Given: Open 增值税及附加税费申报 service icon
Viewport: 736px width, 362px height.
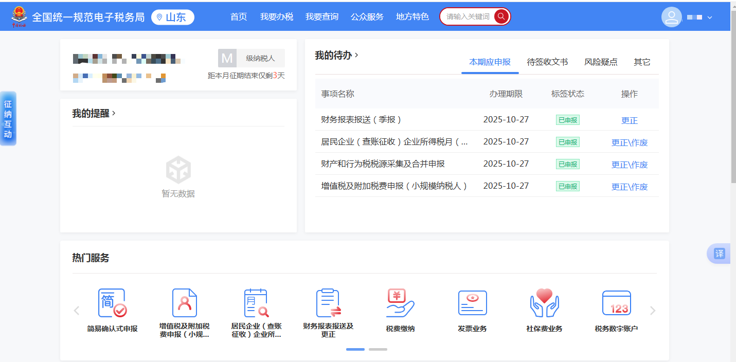Looking at the screenshot, I should 184,303.
